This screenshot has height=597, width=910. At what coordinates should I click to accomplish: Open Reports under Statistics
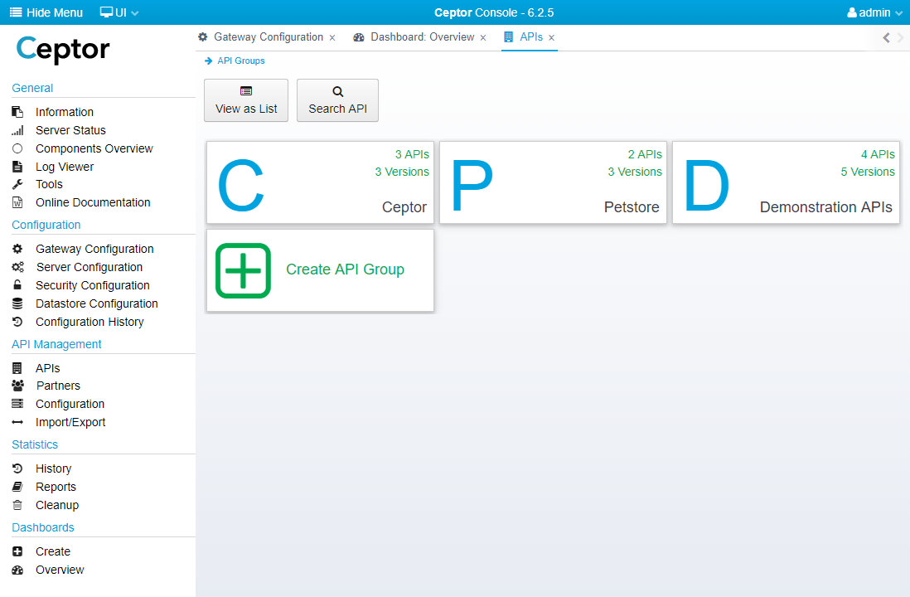(x=56, y=487)
